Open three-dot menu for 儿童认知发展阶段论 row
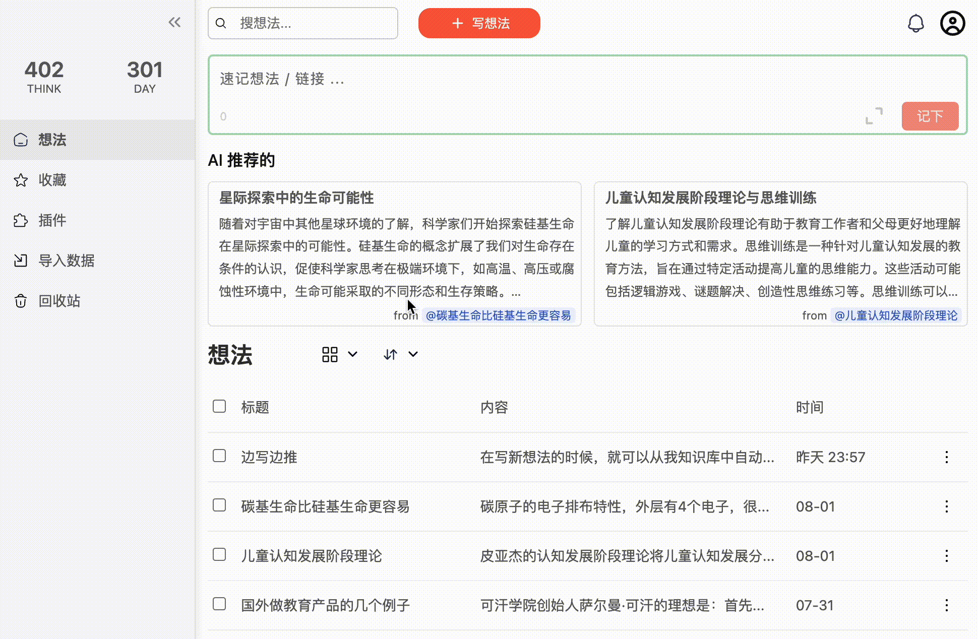 (x=946, y=556)
